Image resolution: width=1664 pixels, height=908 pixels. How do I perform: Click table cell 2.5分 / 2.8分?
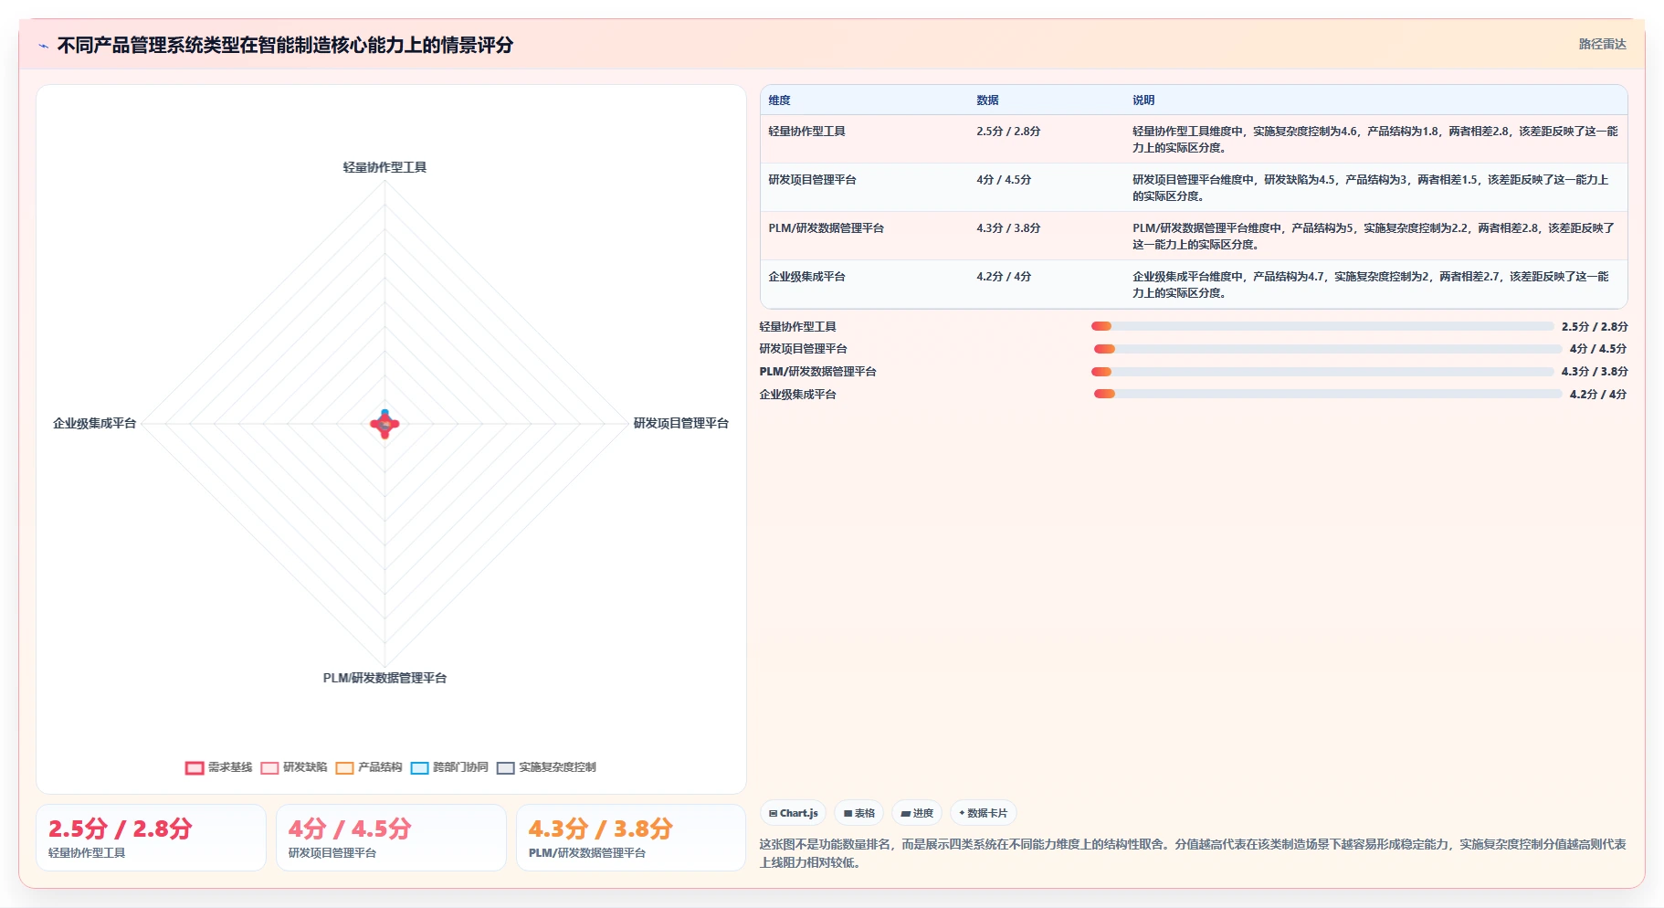[x=1008, y=132]
